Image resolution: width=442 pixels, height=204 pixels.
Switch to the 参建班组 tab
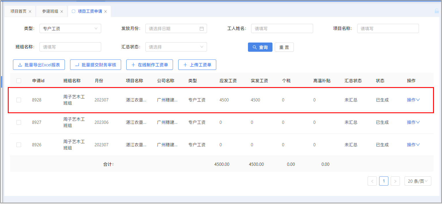point(50,11)
